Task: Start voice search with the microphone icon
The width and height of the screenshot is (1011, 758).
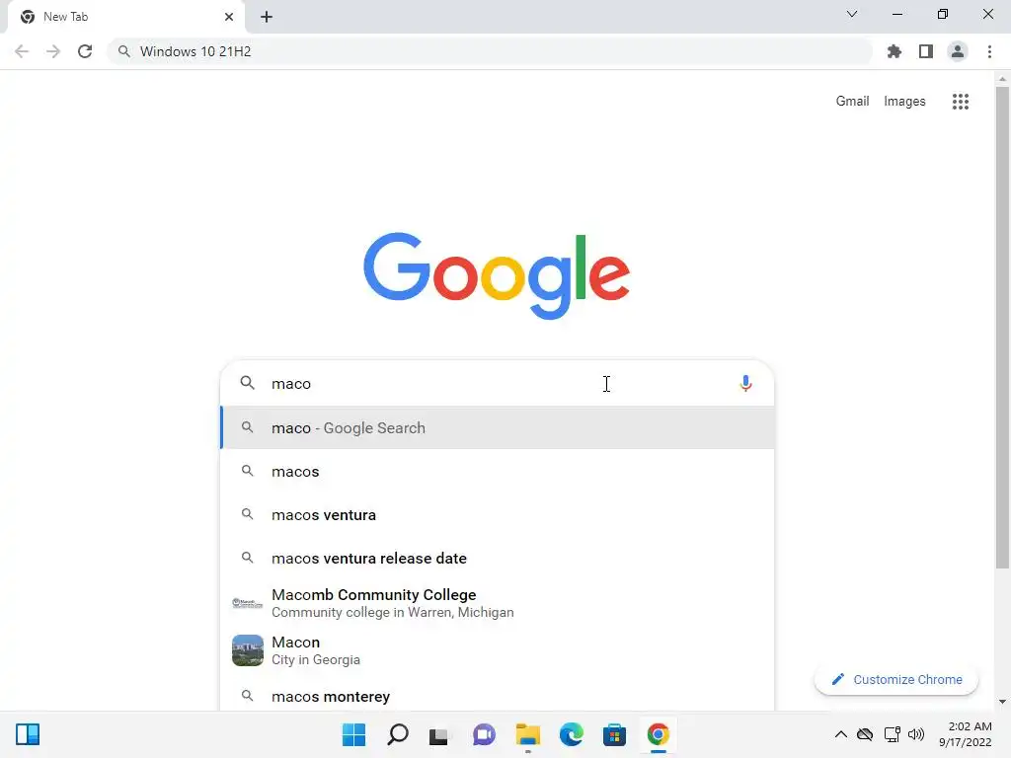Action: point(745,384)
